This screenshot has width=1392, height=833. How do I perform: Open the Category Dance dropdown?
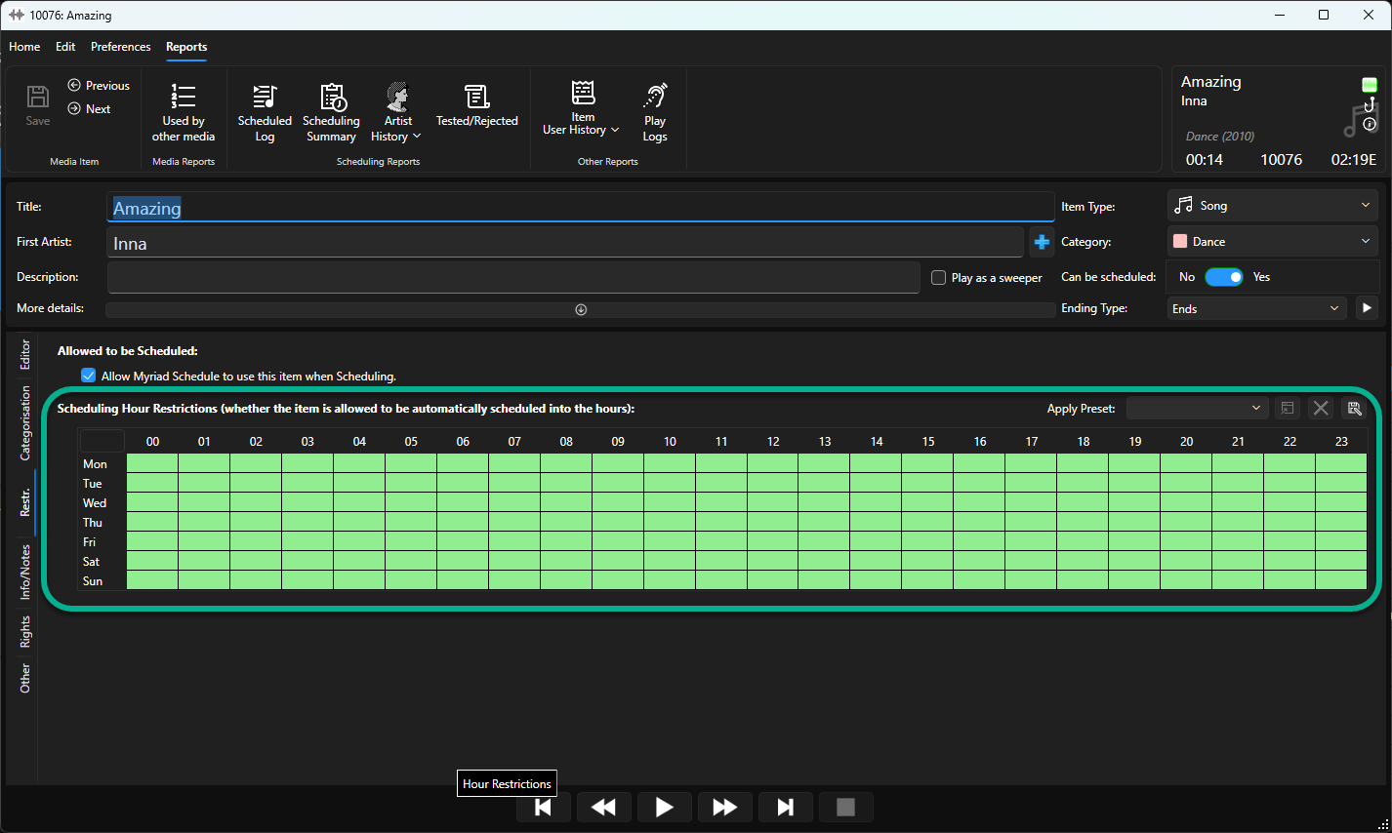[x=1273, y=242]
